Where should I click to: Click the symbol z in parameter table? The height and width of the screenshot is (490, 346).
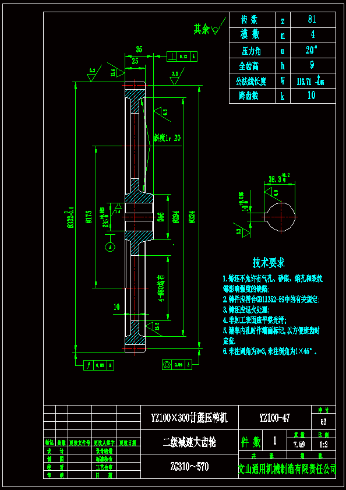tap(283, 20)
